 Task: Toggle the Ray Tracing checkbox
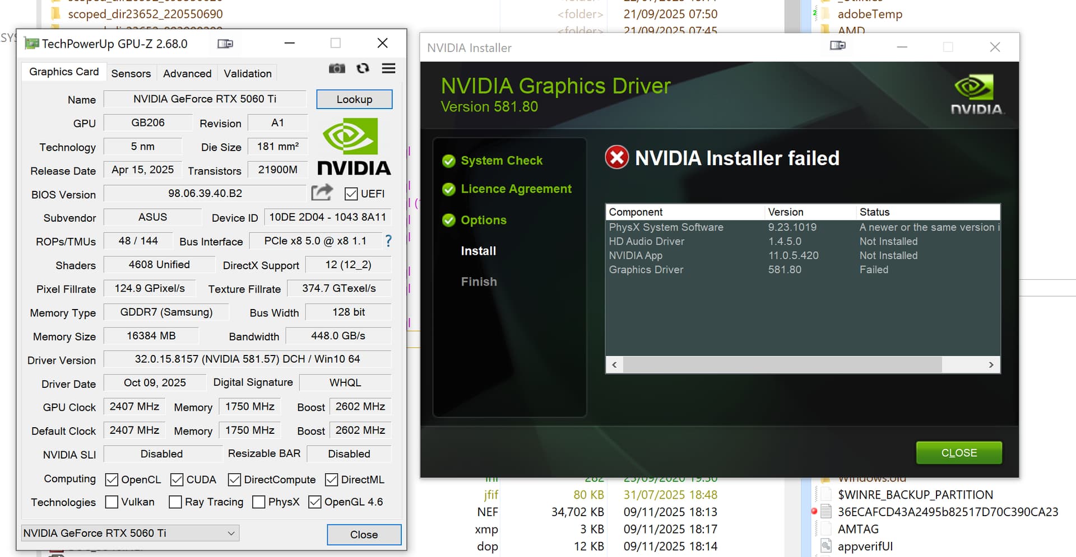pyautogui.click(x=175, y=502)
